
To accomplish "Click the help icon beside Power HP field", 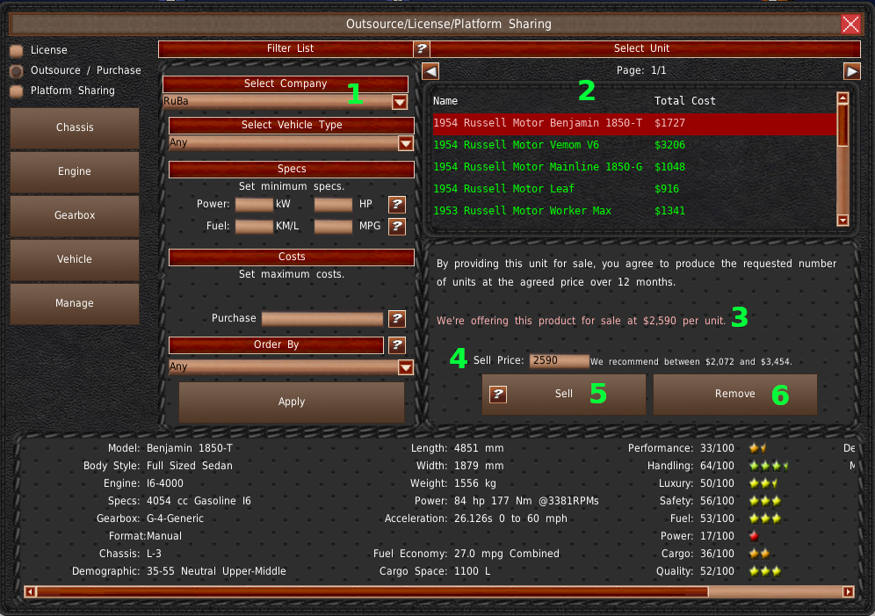I will [x=397, y=205].
